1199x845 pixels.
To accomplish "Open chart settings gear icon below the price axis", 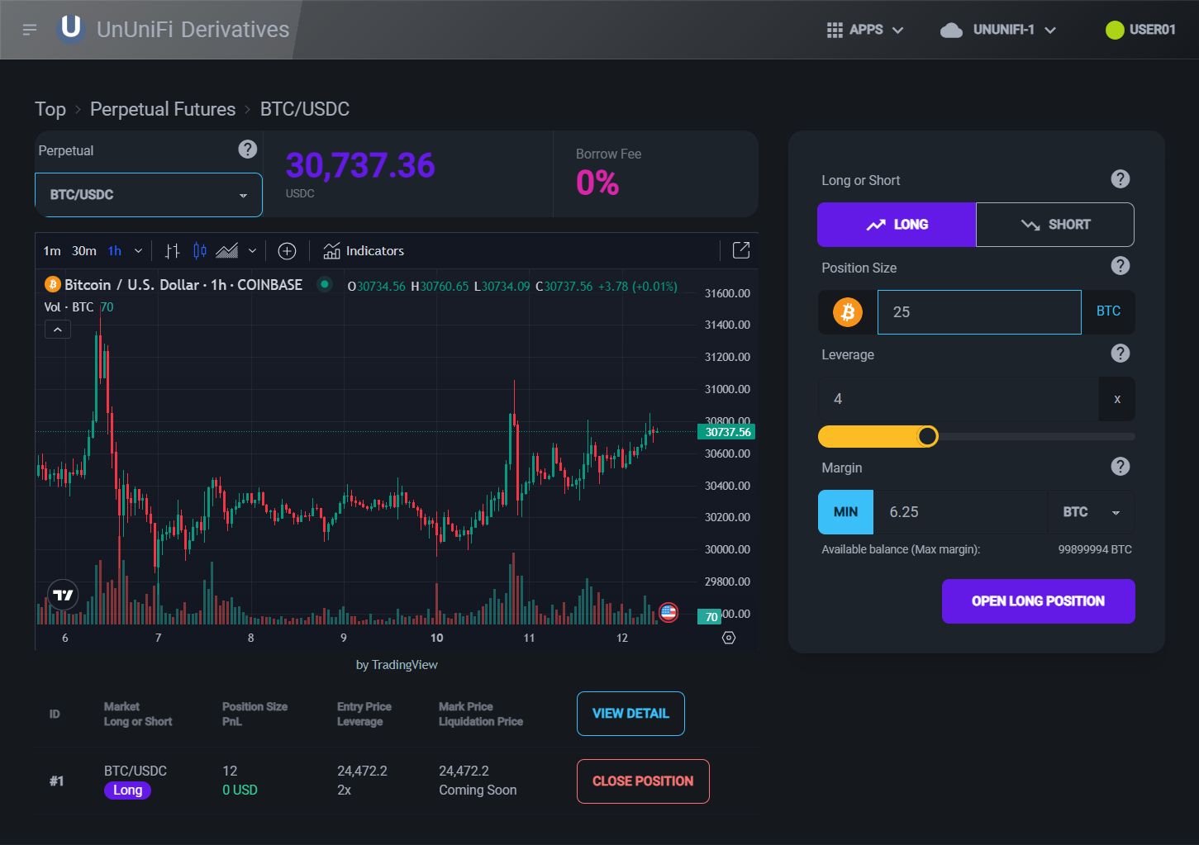I will pyautogui.click(x=729, y=638).
